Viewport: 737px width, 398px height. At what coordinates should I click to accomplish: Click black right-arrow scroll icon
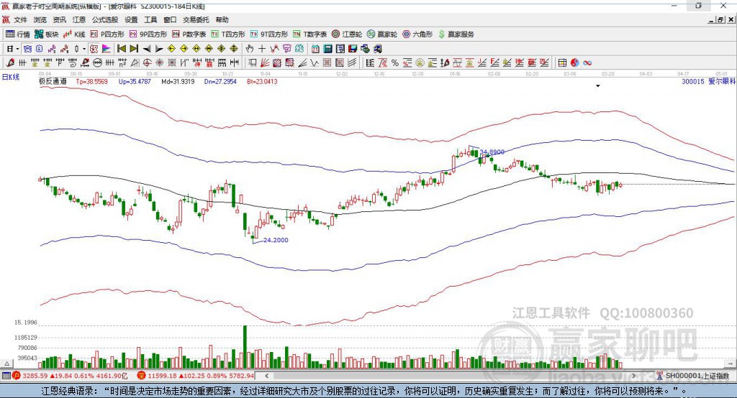pos(159,49)
